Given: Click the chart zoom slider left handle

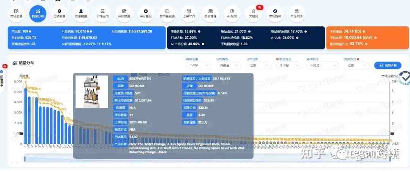Looking at the screenshot, I should coord(25,159).
